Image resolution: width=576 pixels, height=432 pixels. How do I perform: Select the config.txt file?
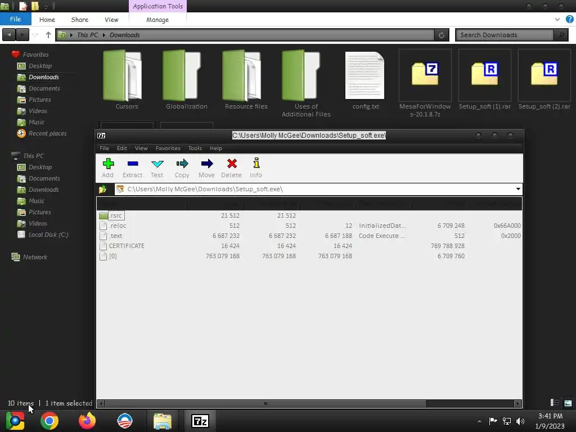coord(366,80)
